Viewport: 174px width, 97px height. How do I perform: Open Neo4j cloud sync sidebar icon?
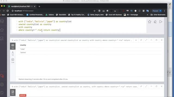[x=2, y=76]
